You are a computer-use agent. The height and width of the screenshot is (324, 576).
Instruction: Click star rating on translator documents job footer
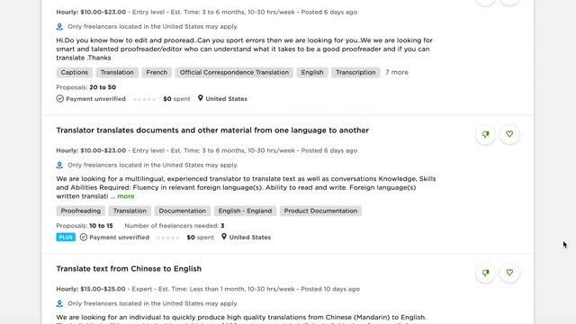[168, 238]
